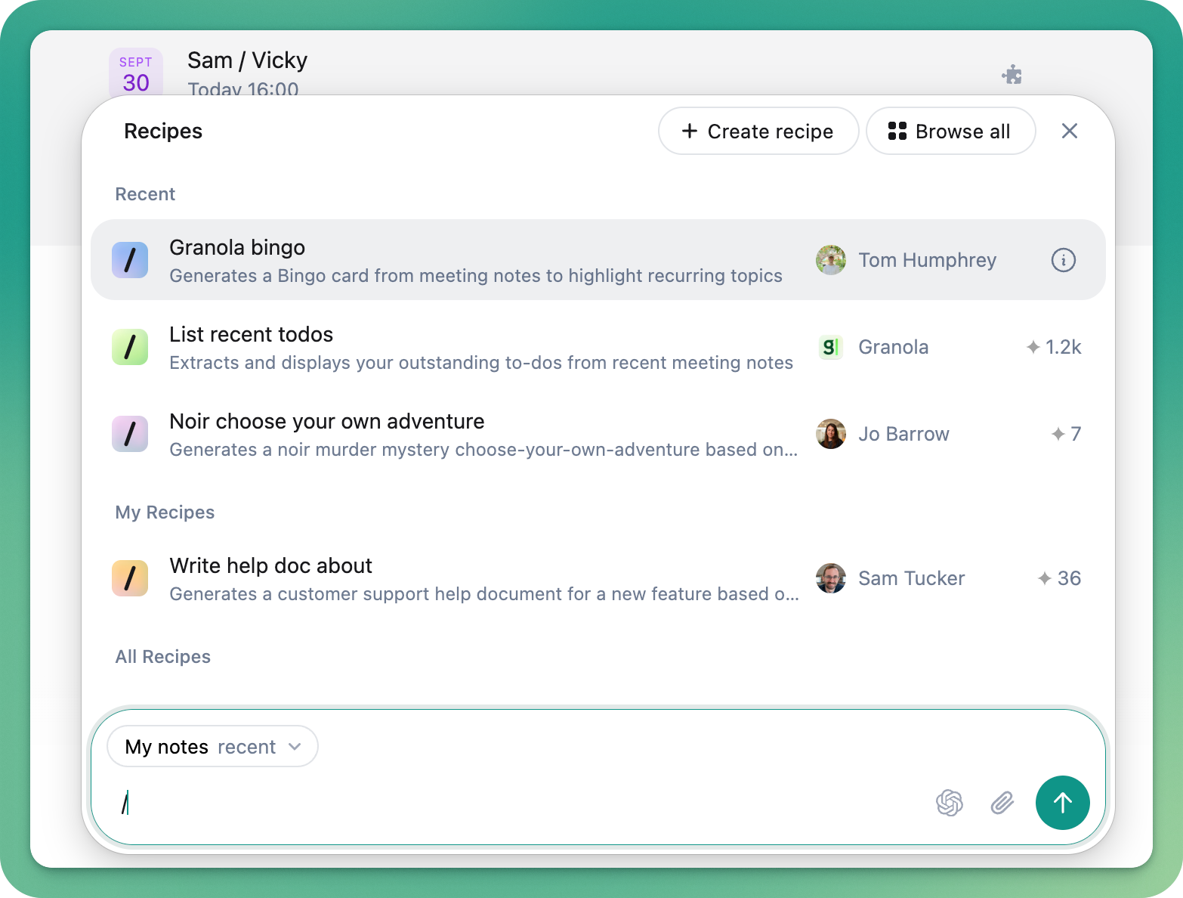
Task: Click the Create recipe button
Action: 758,131
